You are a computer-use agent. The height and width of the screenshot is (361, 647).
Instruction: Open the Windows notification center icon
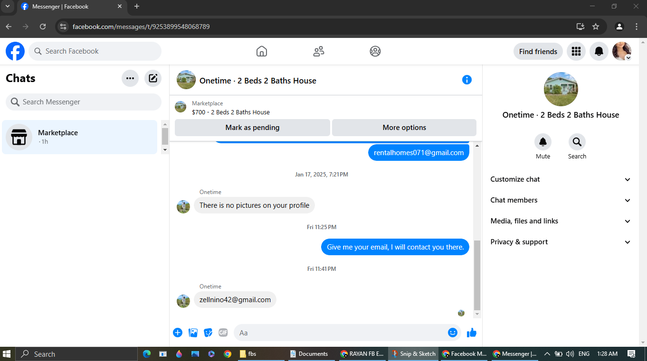click(631, 354)
